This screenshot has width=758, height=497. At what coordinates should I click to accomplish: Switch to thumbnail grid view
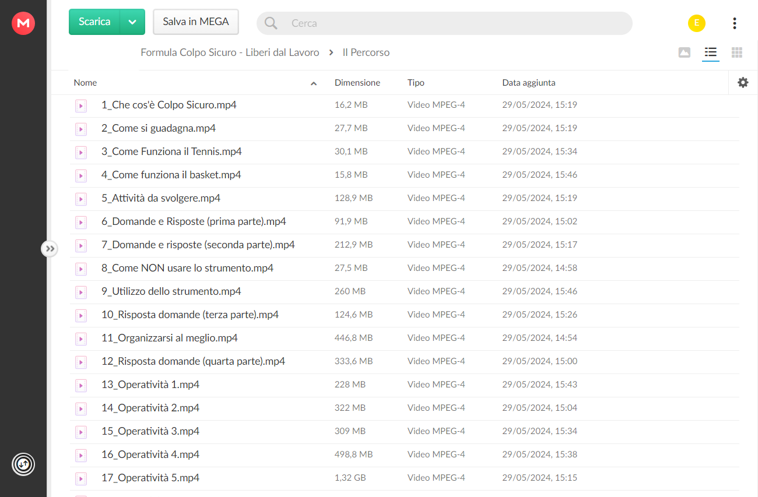pos(737,52)
